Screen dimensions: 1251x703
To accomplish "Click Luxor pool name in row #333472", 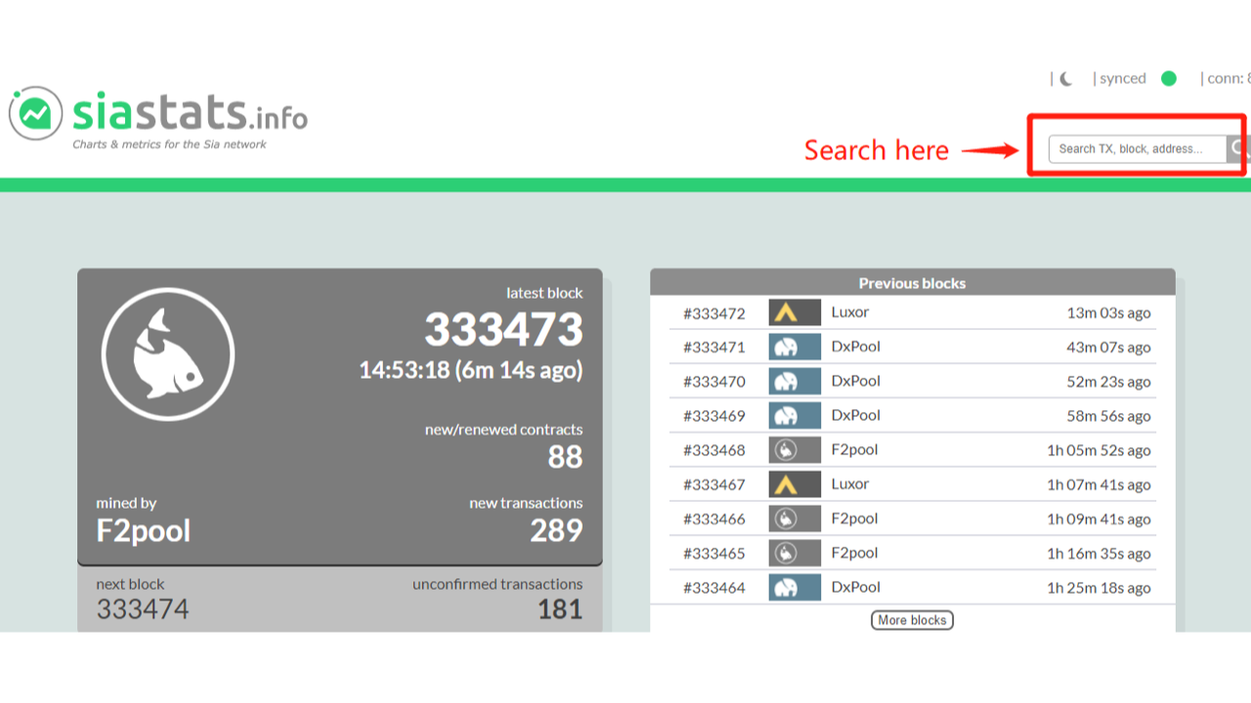I will coord(850,312).
